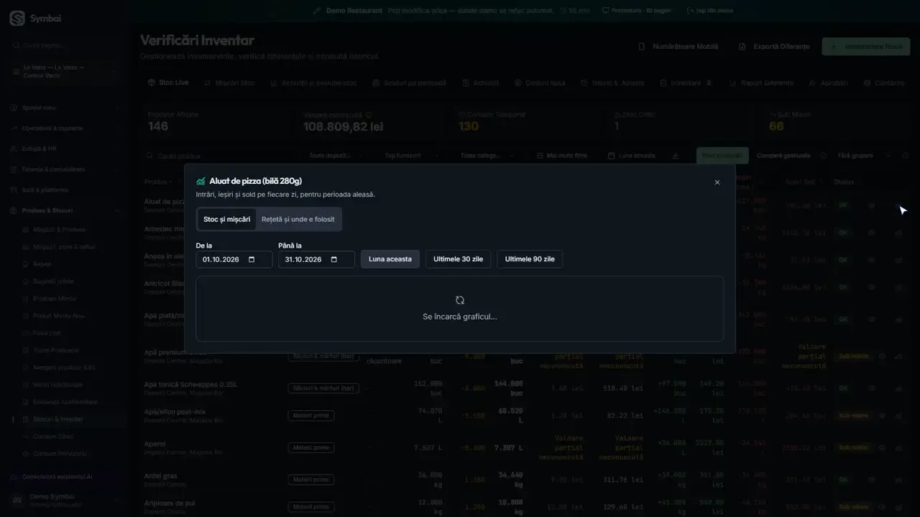Toggle eye icon on Ardei gras row

[872, 480]
